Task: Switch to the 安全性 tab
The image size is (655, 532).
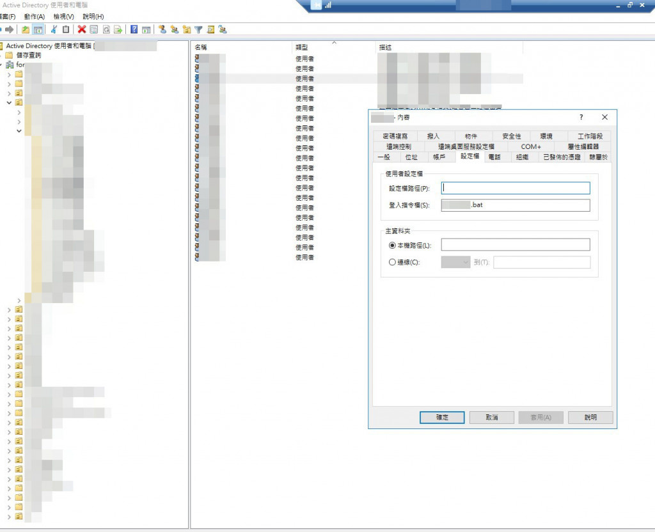Action: [x=511, y=136]
